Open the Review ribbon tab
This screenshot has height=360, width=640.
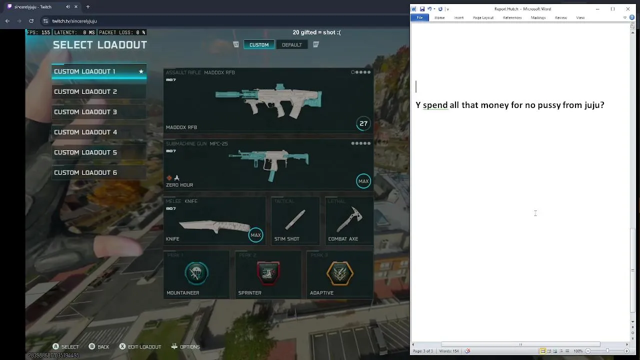point(561,17)
